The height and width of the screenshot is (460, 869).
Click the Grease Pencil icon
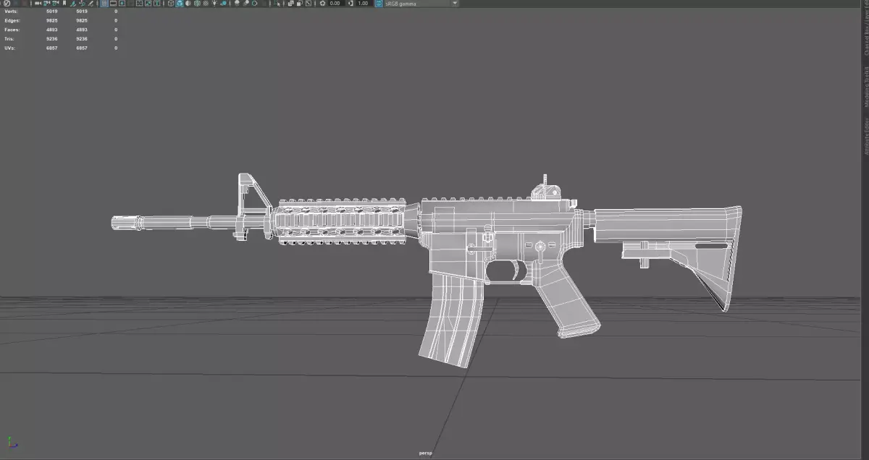click(91, 4)
